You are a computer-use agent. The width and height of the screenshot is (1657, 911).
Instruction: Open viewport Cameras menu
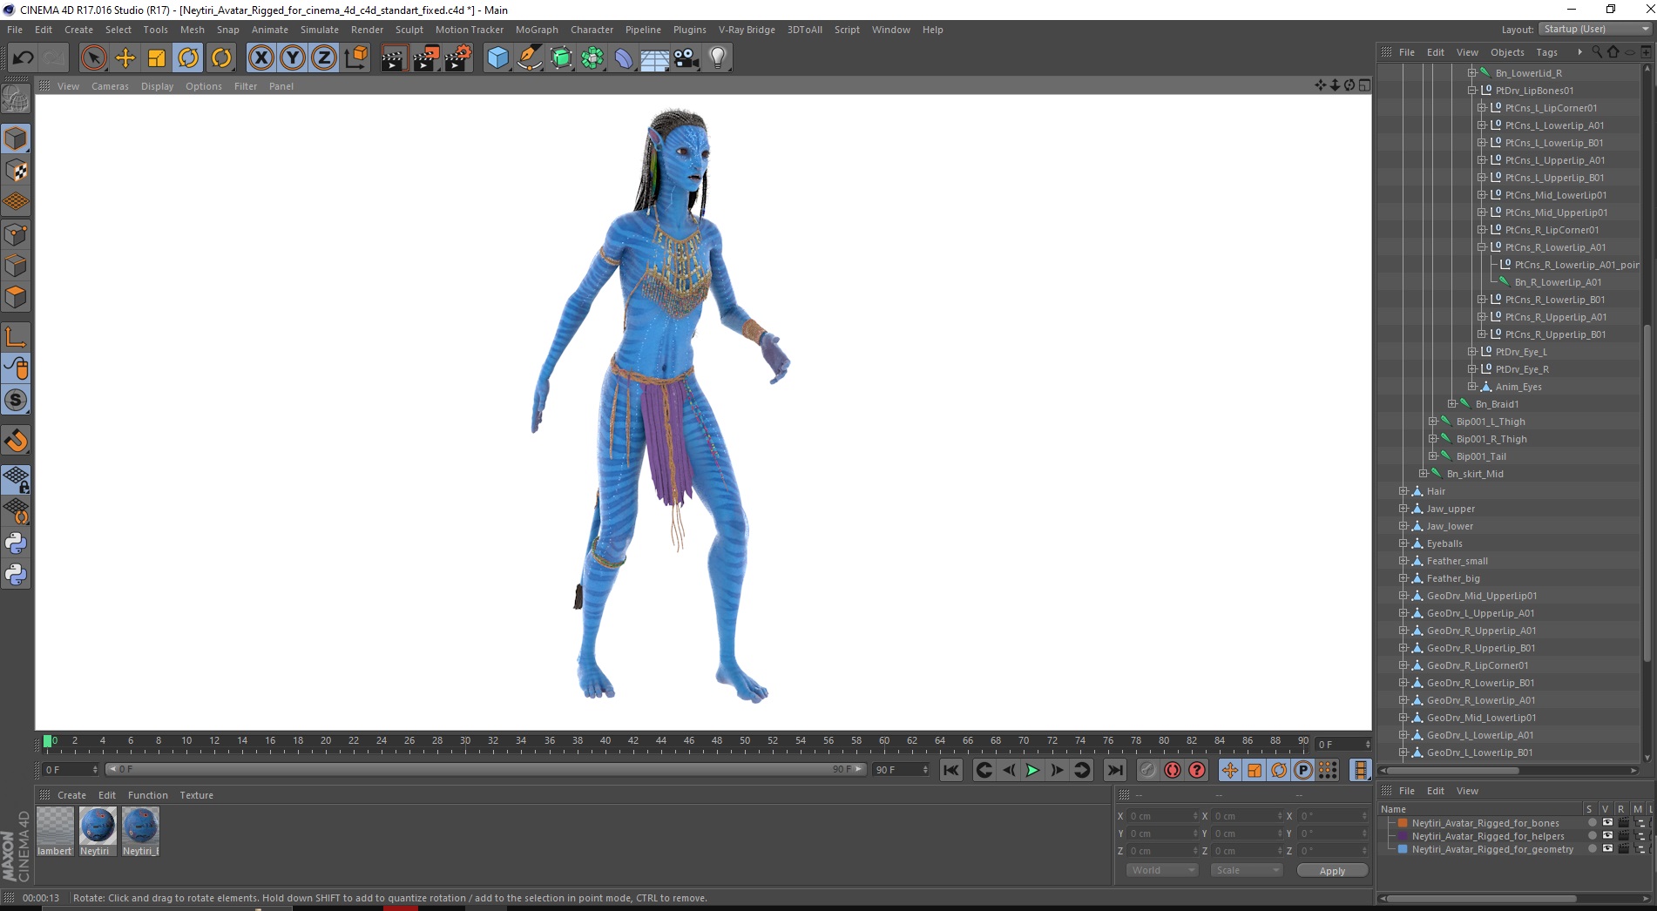110,86
